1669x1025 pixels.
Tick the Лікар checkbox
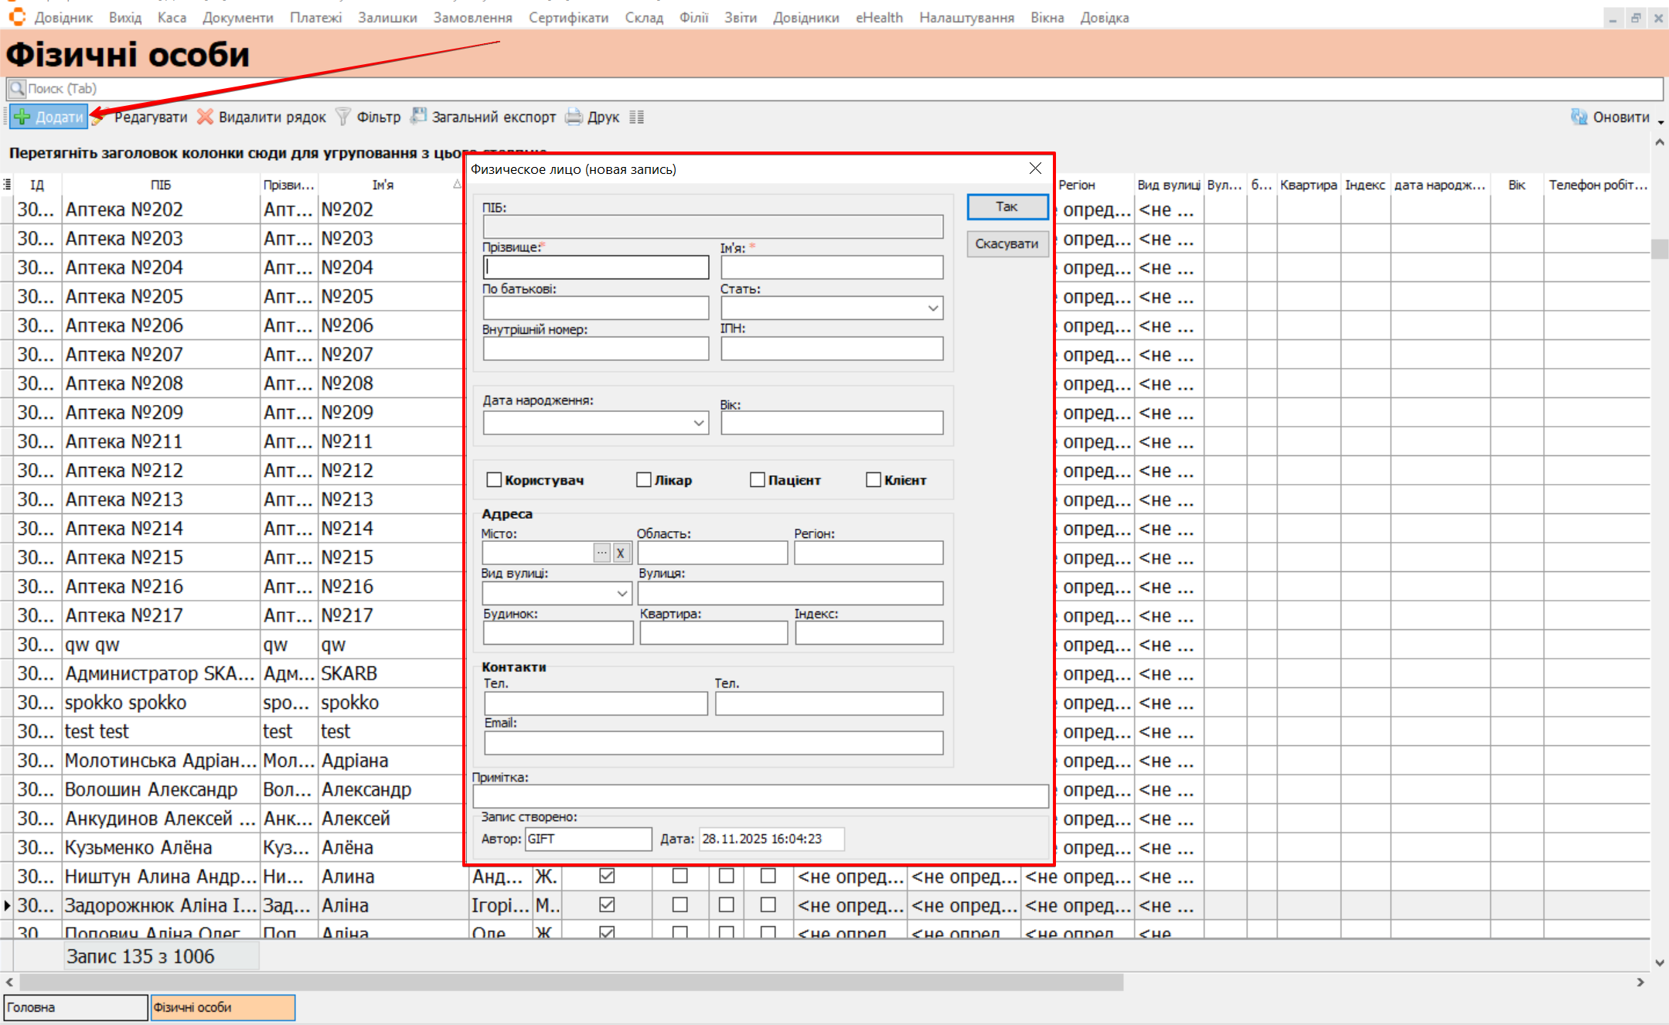point(644,480)
